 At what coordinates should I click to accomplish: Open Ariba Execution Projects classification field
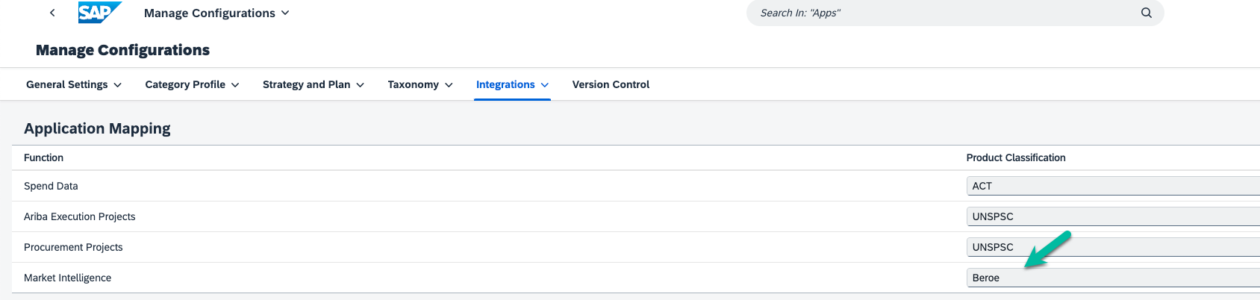tap(1112, 216)
